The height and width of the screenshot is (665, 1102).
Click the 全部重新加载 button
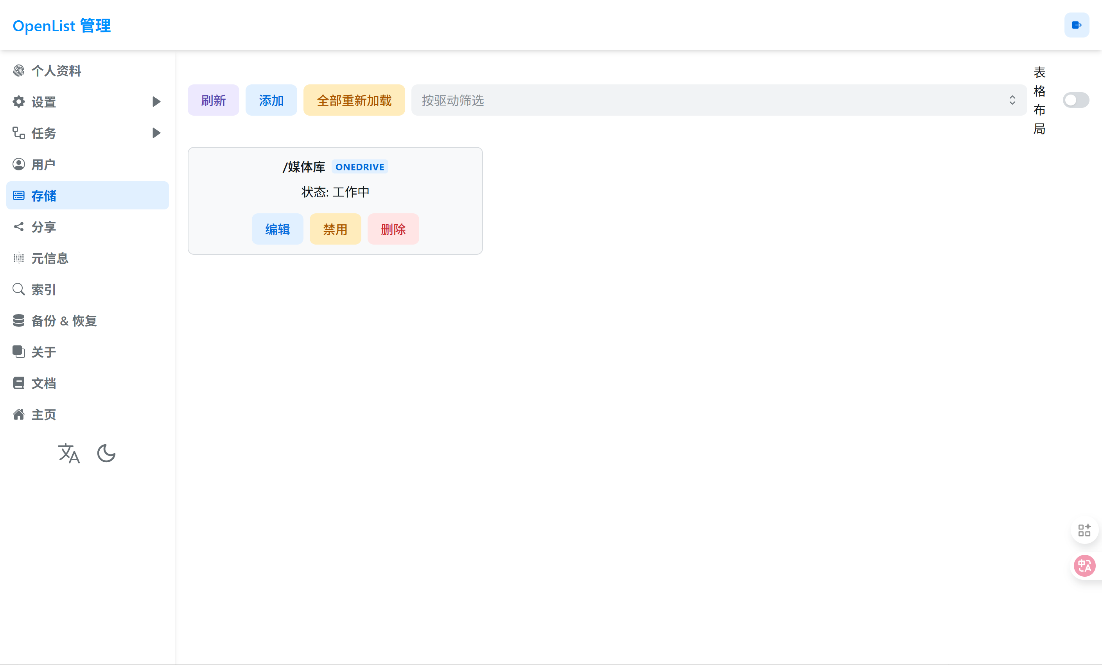click(x=354, y=100)
